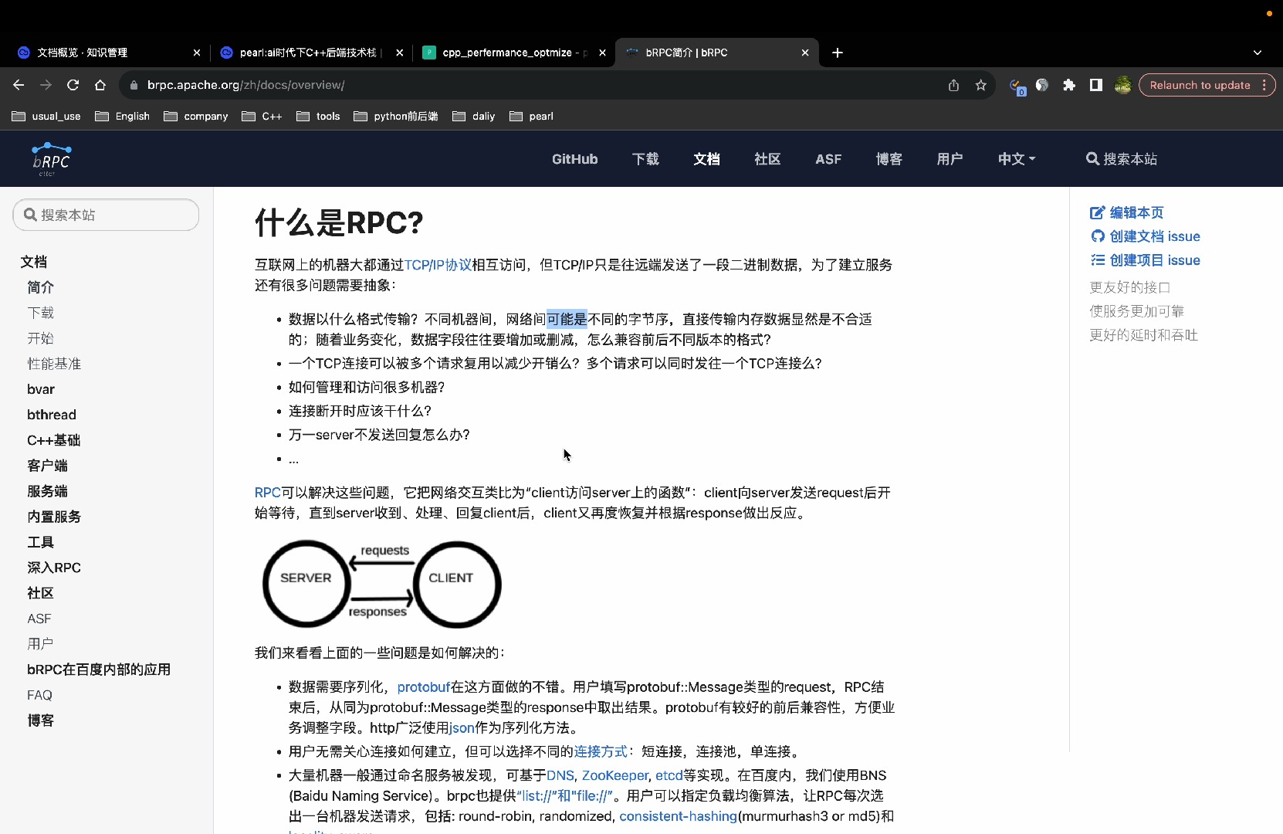Viewport: 1283px width, 834px height.
Task: Open the python前后端 bookmark folder
Action: (x=396, y=117)
